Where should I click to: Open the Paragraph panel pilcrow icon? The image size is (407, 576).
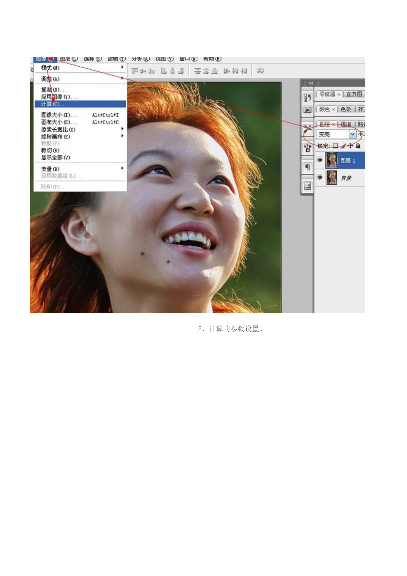click(x=307, y=167)
